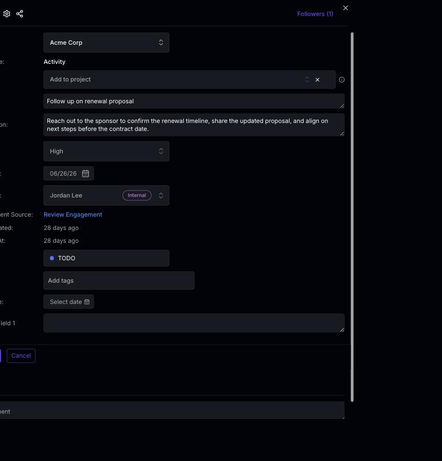This screenshot has height=461, width=442.
Task: Open the Review Engagement link
Action: (73, 215)
